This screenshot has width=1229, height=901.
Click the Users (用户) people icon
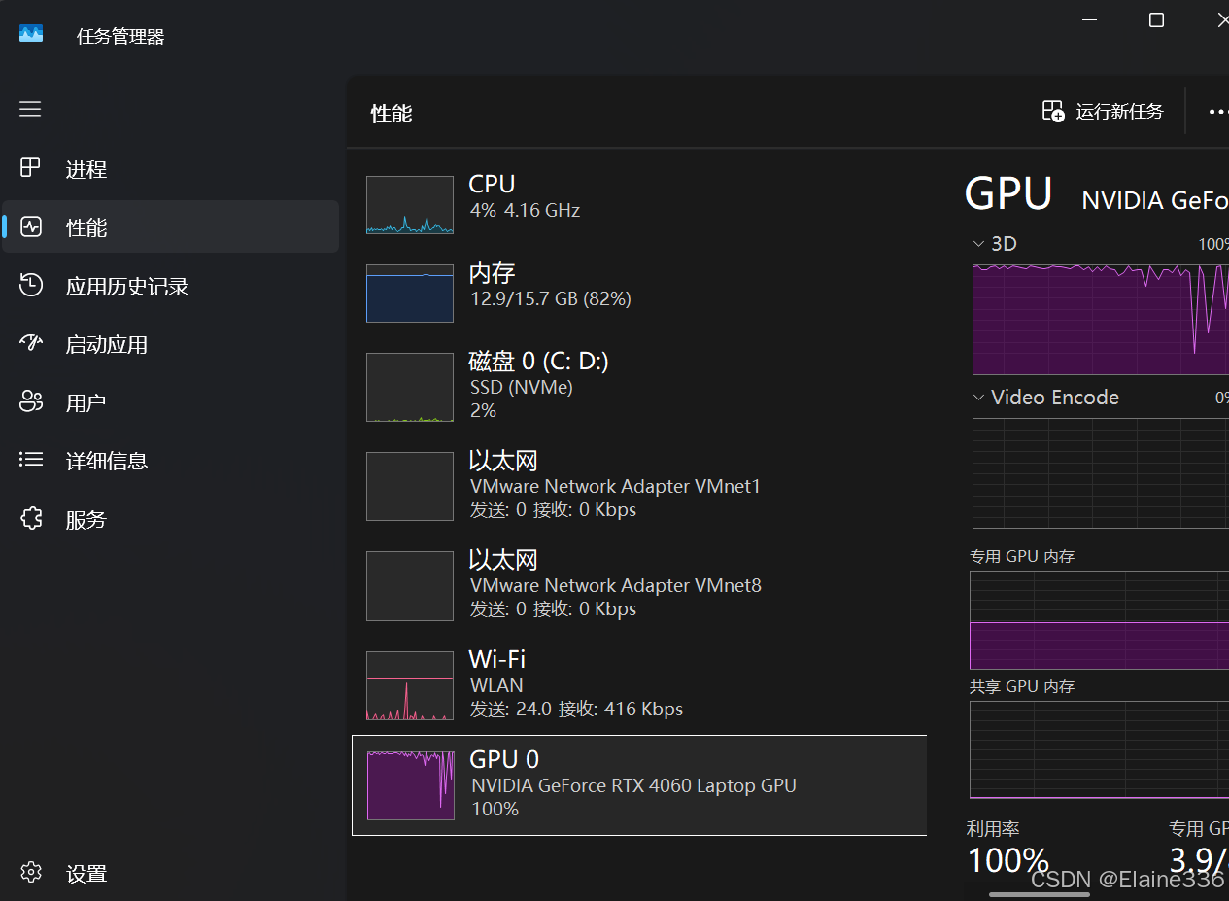pyautogui.click(x=31, y=401)
